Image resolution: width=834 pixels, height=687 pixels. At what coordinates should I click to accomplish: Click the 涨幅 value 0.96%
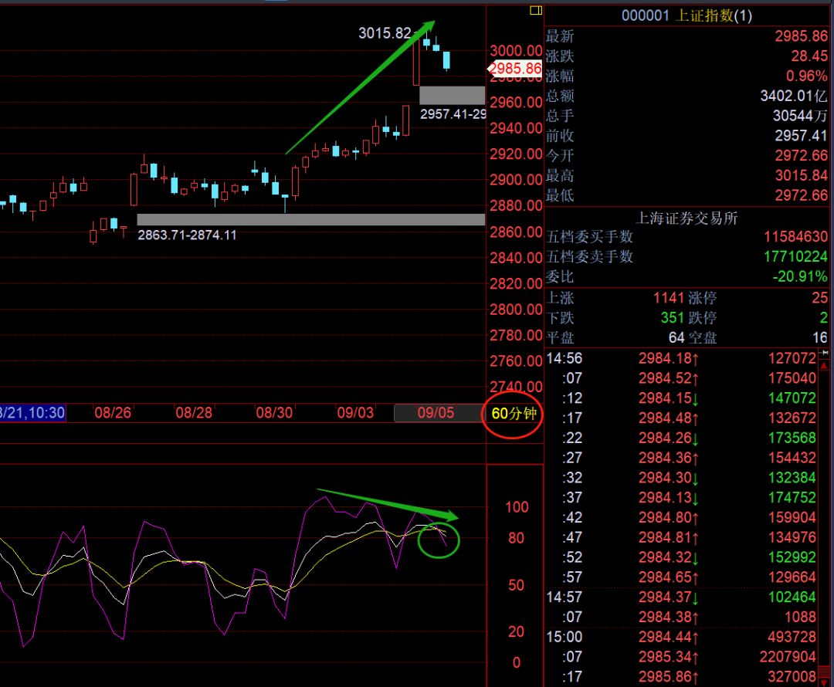[x=806, y=76]
